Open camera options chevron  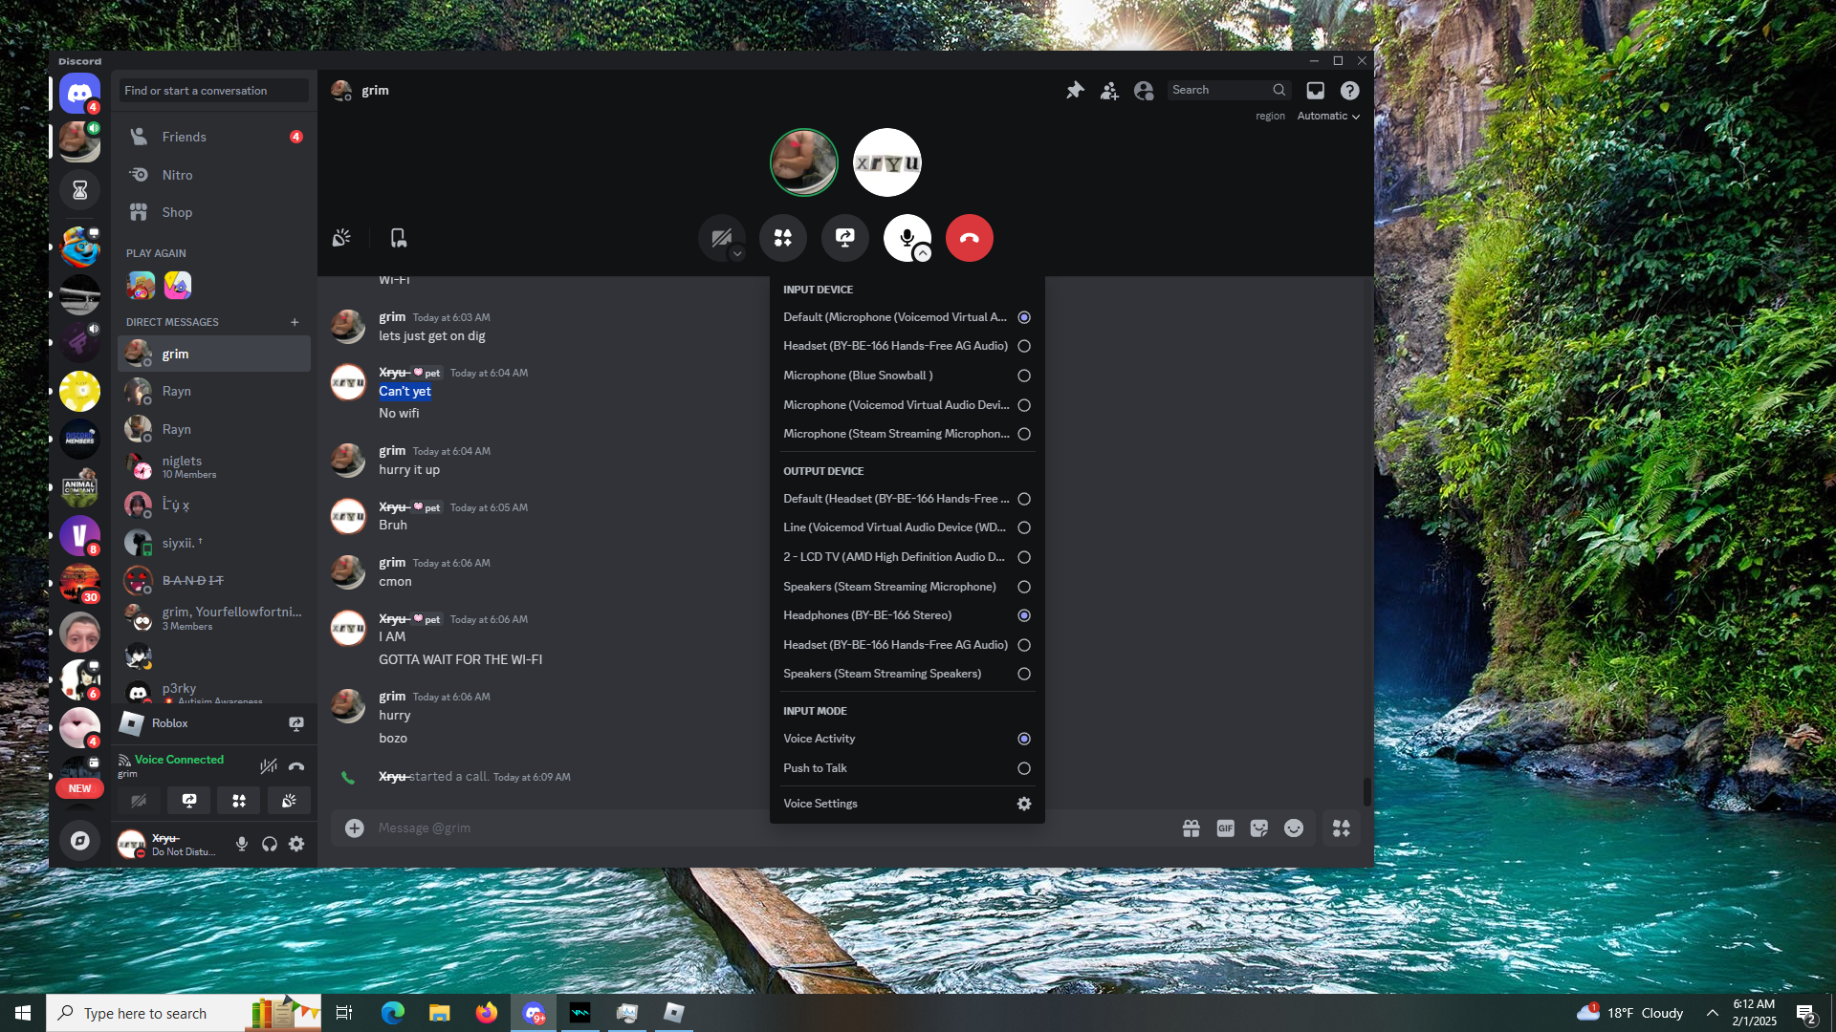pyautogui.click(x=736, y=254)
